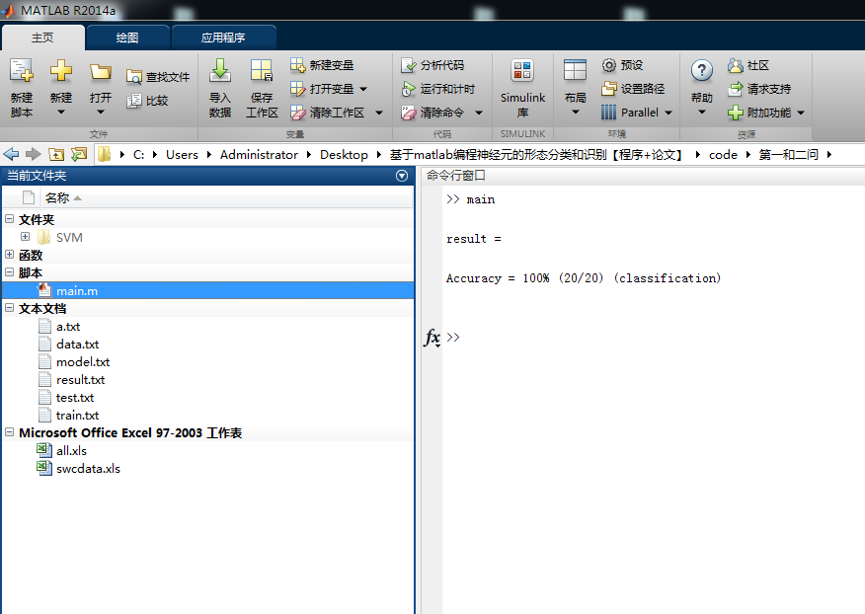
Task: Click the yellow plus New (新建) icon
Action: tap(60, 71)
